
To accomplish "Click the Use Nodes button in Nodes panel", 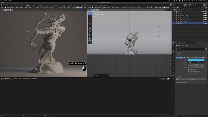I will tap(192, 79).
